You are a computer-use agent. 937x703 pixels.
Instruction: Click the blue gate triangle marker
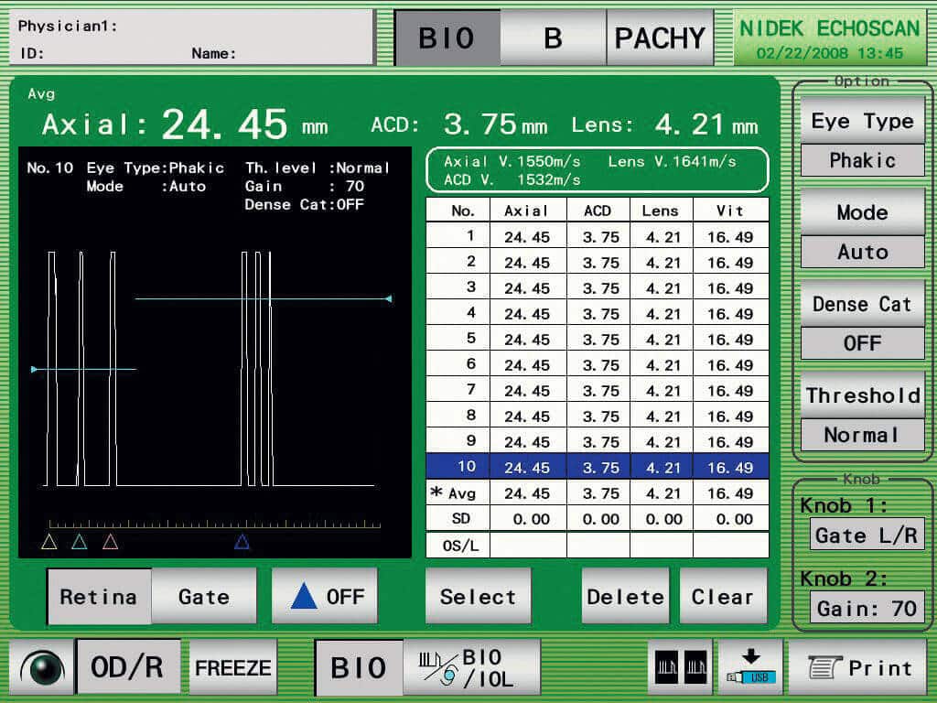(x=242, y=542)
